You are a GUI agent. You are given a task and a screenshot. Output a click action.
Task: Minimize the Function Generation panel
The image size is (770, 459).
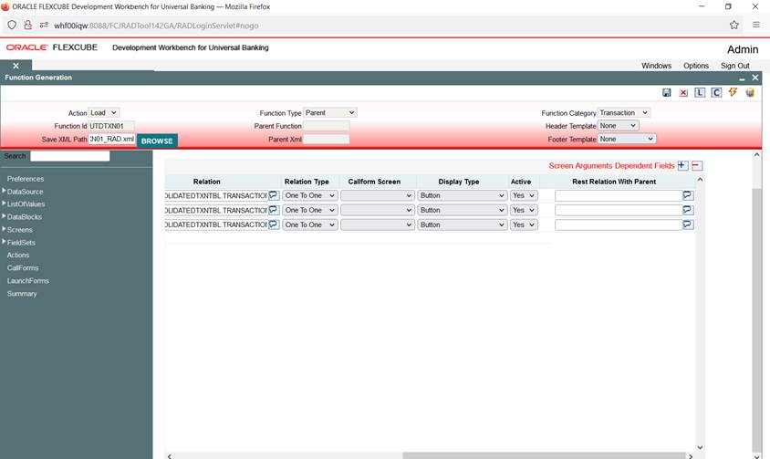[x=742, y=78]
